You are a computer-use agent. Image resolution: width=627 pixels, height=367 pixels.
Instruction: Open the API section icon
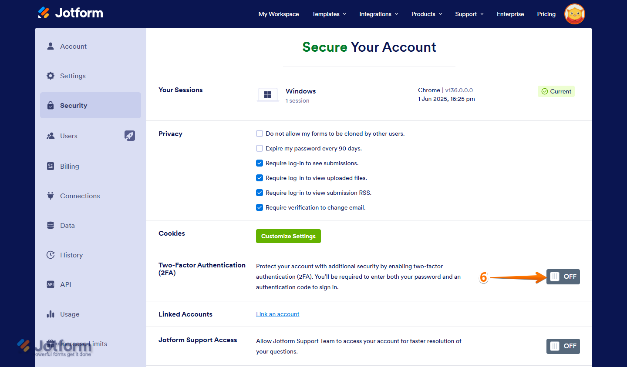tap(51, 284)
